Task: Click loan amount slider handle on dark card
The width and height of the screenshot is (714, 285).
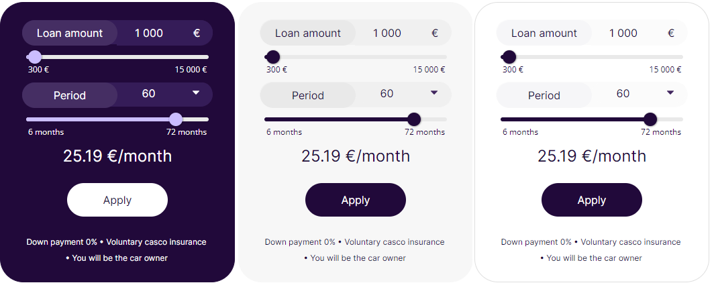Action: [x=34, y=57]
